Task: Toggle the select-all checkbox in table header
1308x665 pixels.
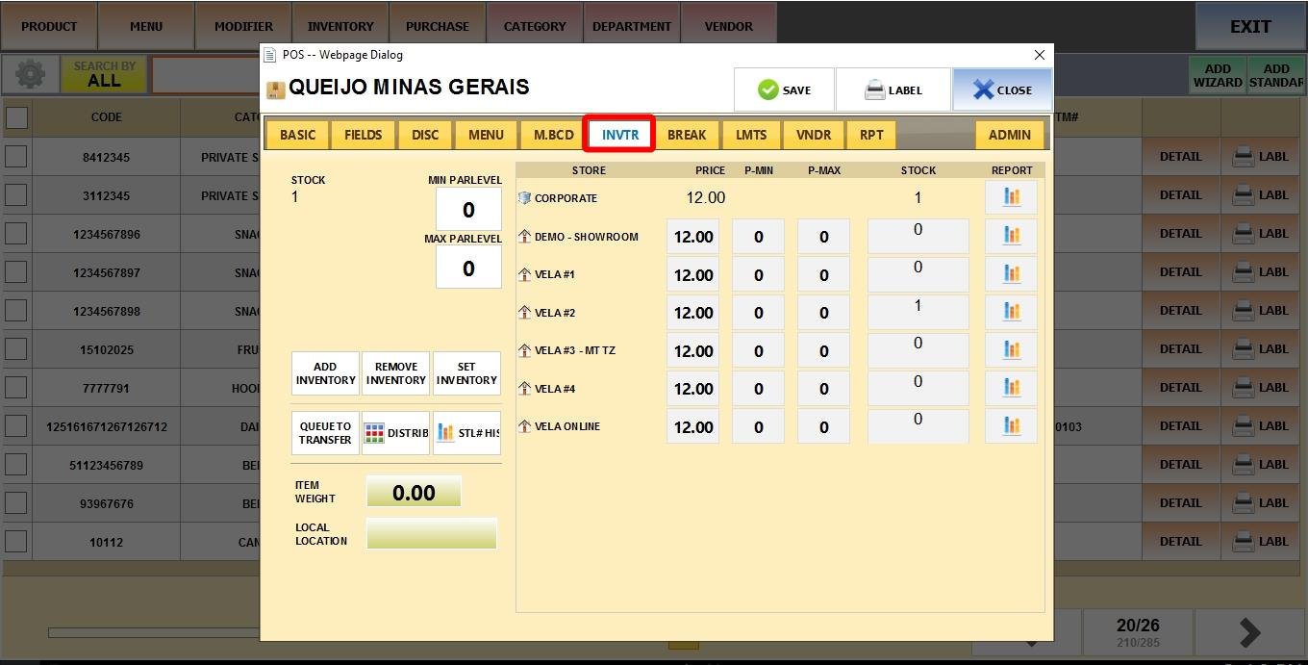Action: (x=16, y=117)
